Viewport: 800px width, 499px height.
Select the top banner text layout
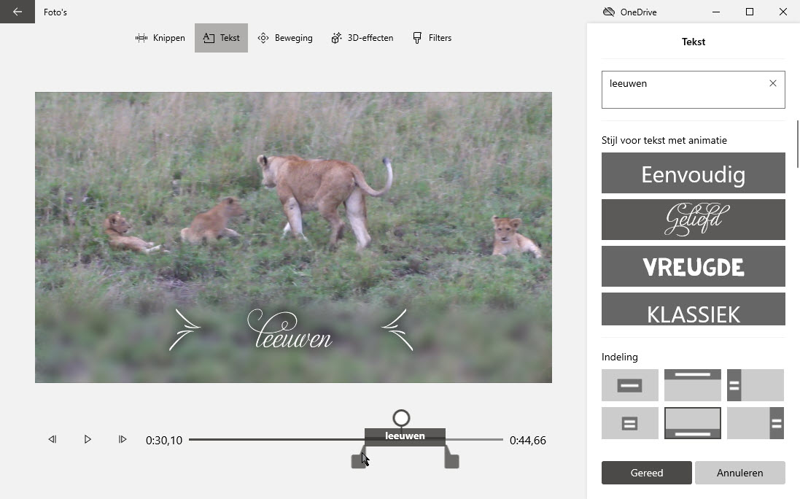pos(693,385)
